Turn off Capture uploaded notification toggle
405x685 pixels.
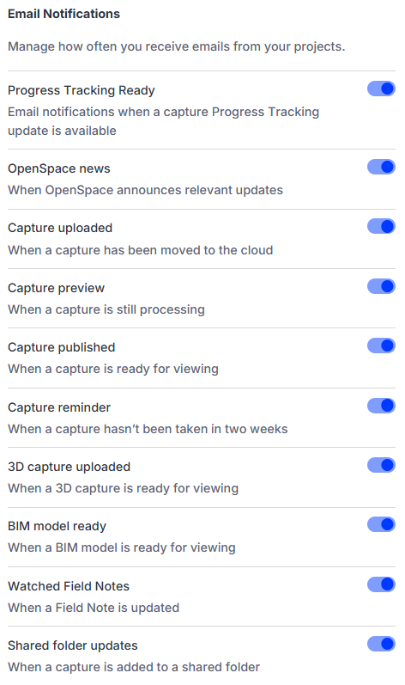(381, 226)
